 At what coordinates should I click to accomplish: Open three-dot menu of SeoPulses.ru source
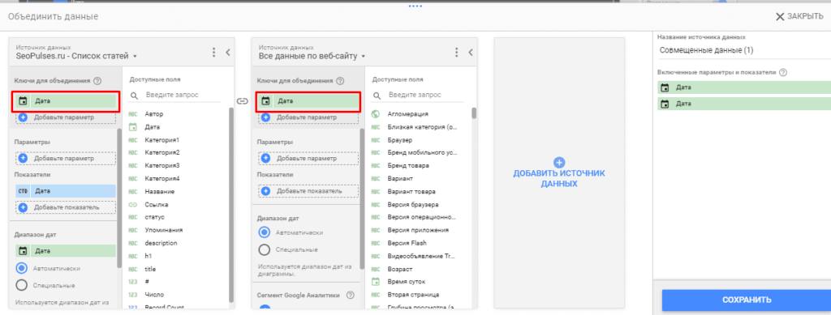tap(214, 53)
